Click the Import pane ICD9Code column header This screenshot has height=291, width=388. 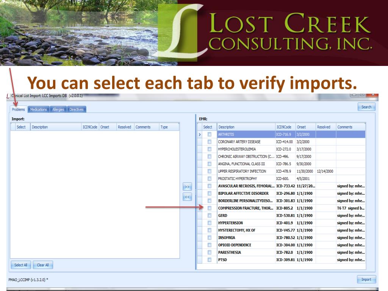[90, 127]
